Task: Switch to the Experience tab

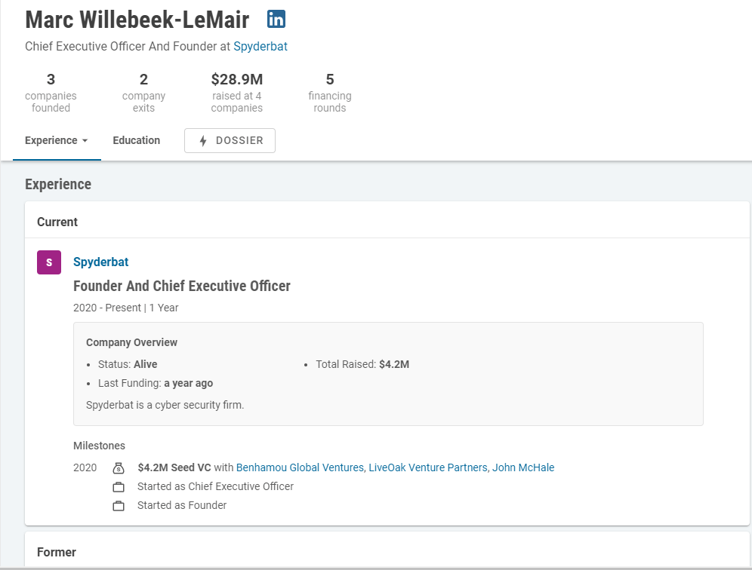Action: coord(57,141)
